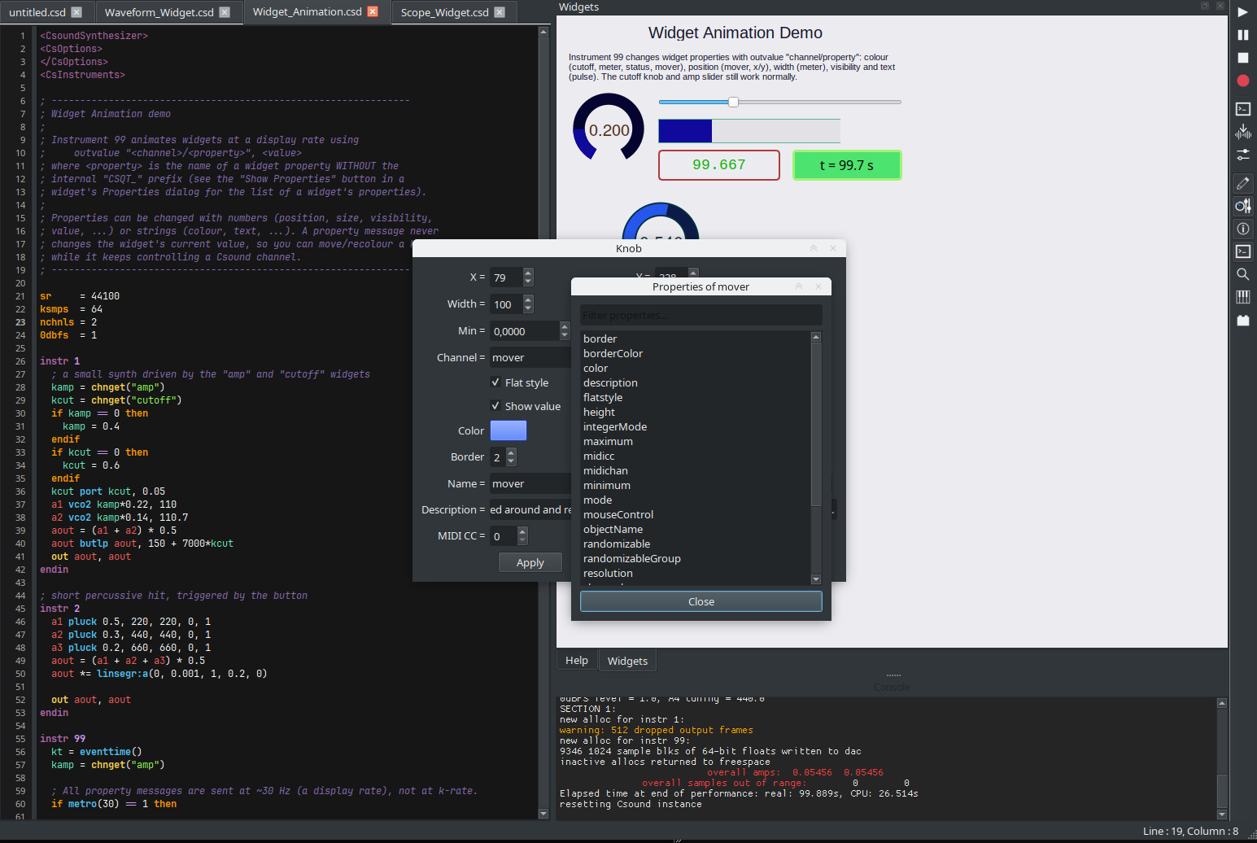Open the knob Color swatch
The height and width of the screenshot is (843, 1257).
click(x=508, y=430)
